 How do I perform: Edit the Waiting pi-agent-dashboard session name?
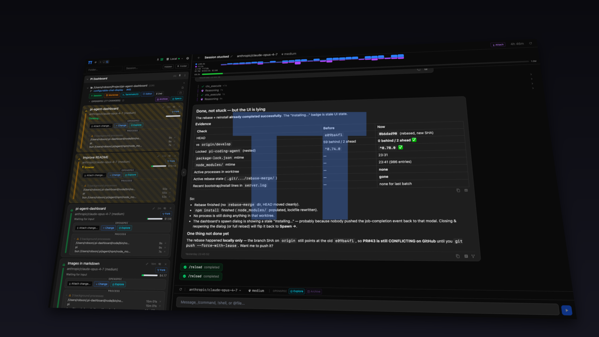(153, 208)
